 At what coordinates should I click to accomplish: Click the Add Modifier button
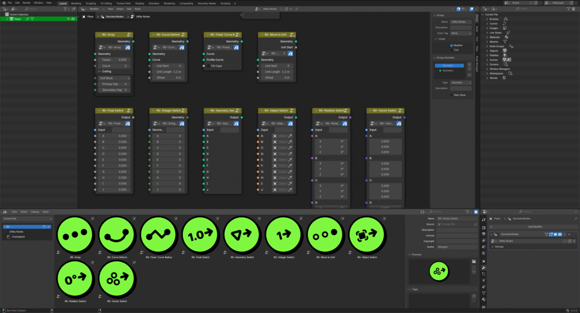[533, 226]
